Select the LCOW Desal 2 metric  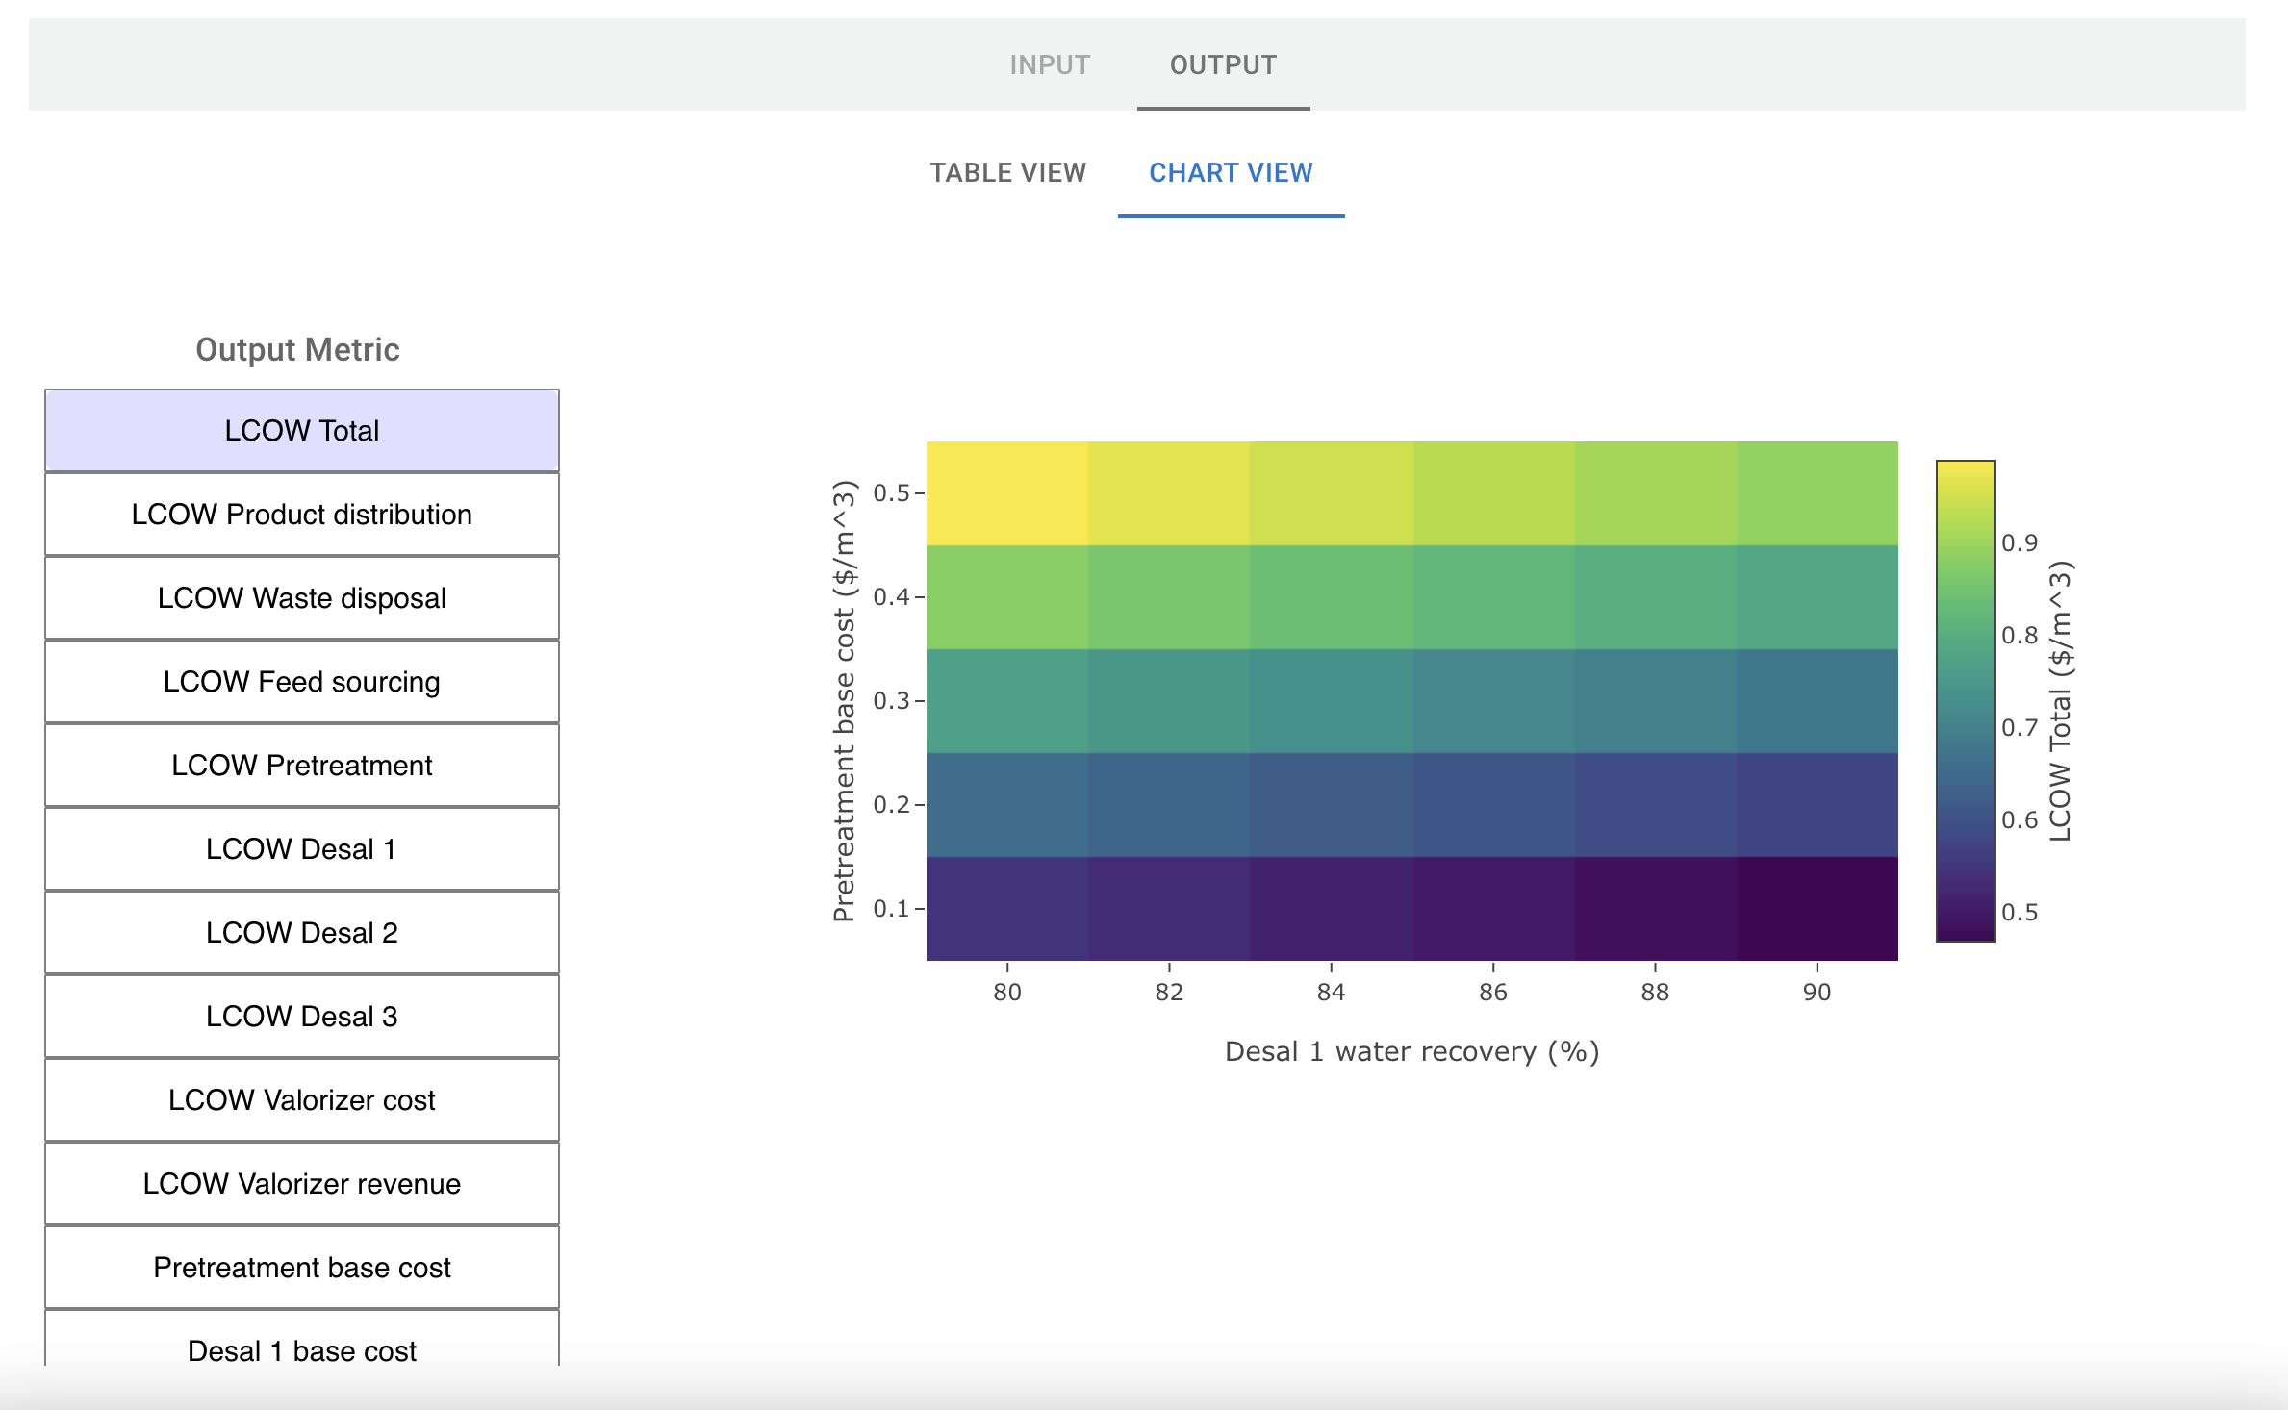click(x=302, y=933)
